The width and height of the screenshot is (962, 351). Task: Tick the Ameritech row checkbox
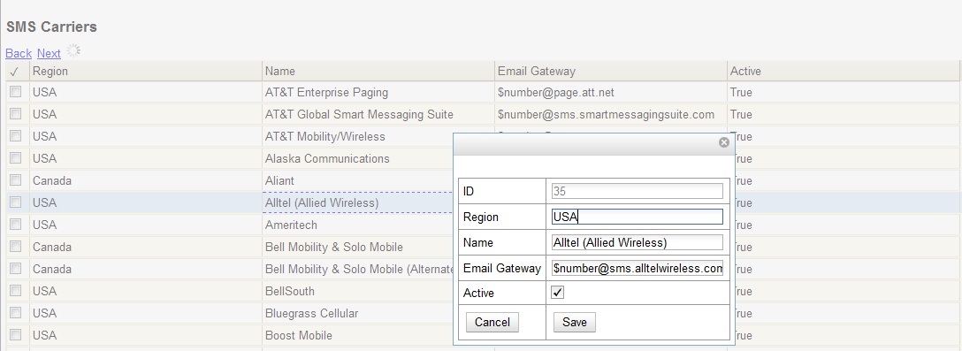[15, 224]
